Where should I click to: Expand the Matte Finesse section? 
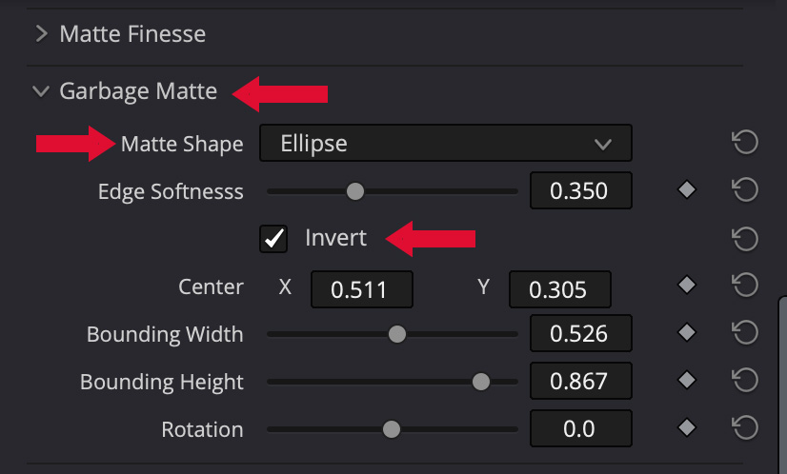41,34
